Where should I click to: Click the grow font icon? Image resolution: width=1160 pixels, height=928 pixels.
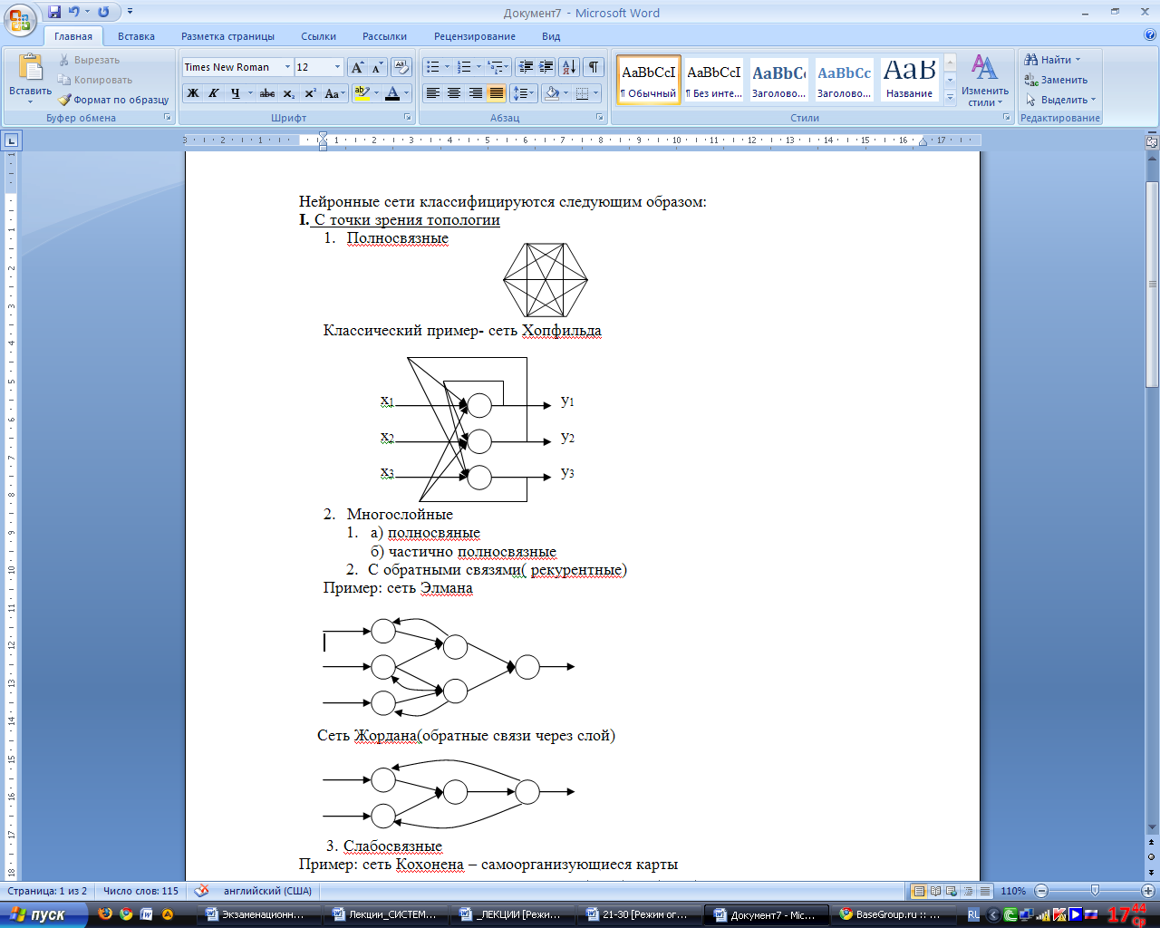point(357,67)
